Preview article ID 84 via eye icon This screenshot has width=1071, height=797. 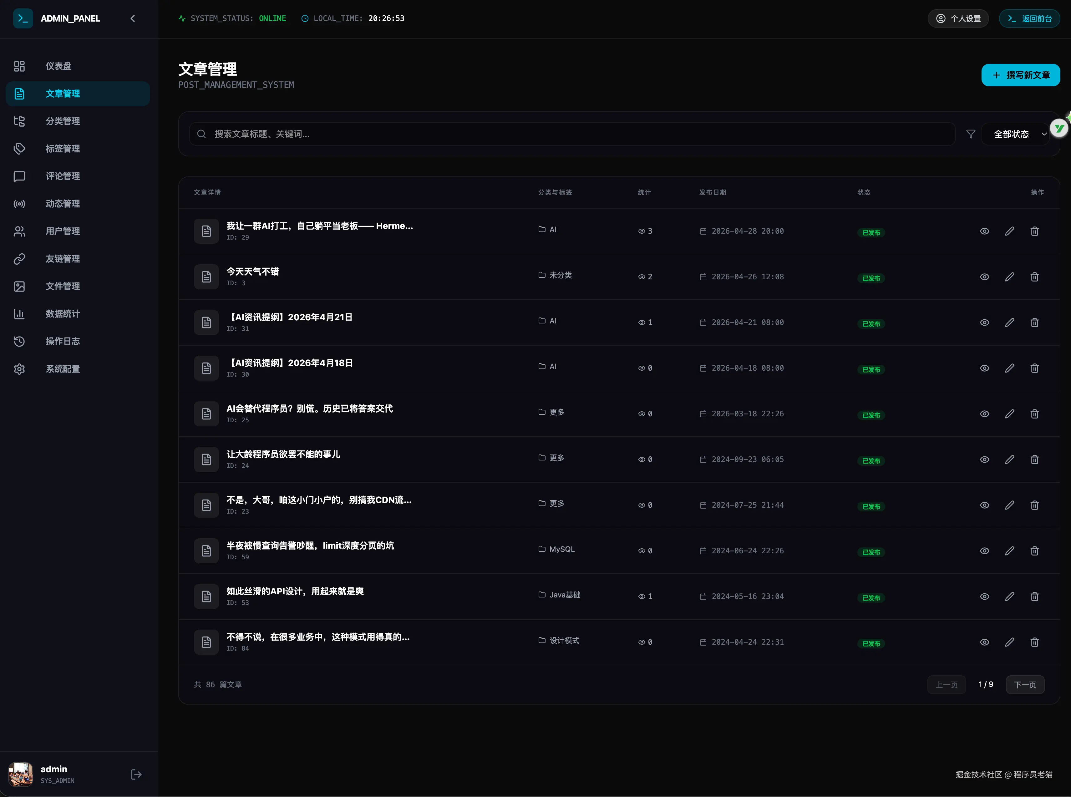tap(984, 642)
